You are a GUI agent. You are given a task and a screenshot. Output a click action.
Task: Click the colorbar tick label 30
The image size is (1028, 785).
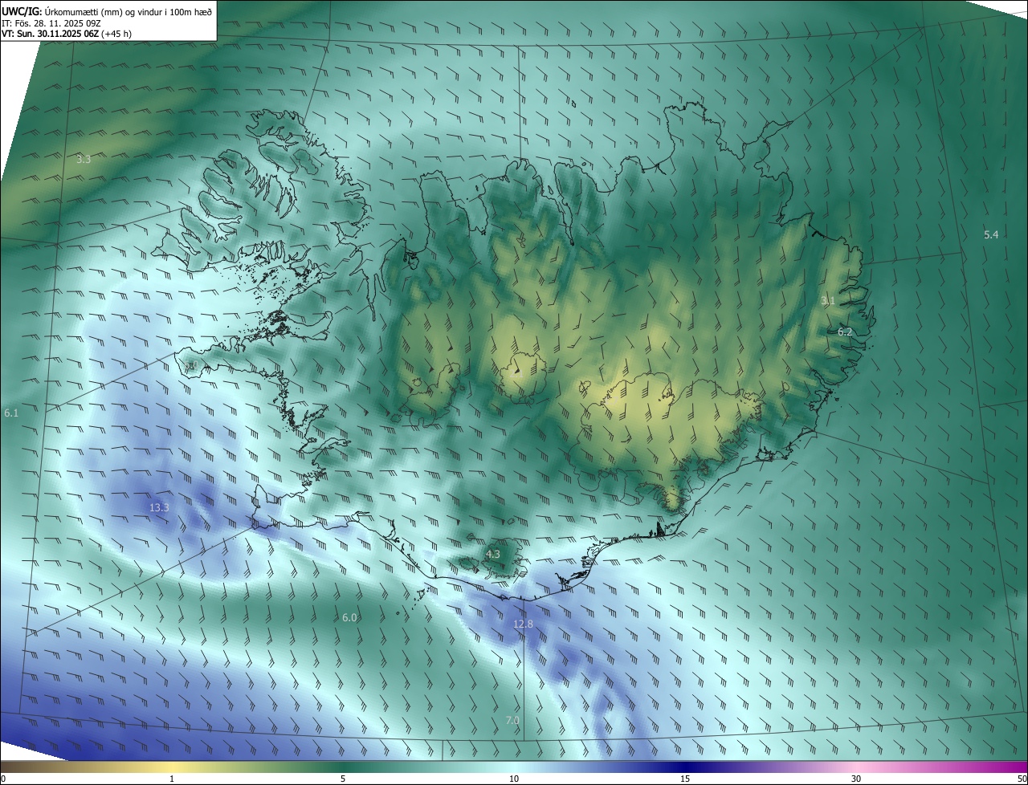[x=856, y=779]
